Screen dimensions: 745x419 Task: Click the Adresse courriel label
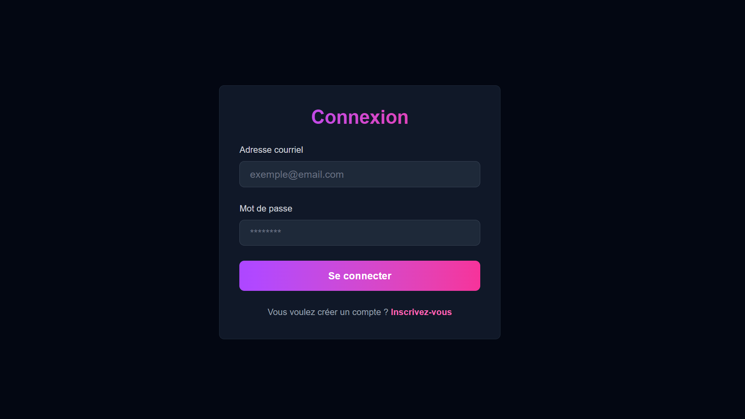coord(271,150)
